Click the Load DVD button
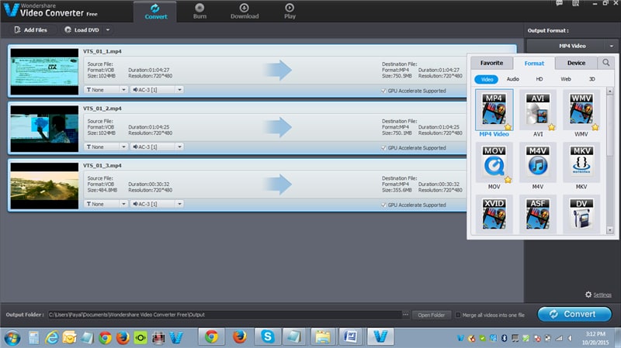The image size is (621, 348). tap(82, 30)
